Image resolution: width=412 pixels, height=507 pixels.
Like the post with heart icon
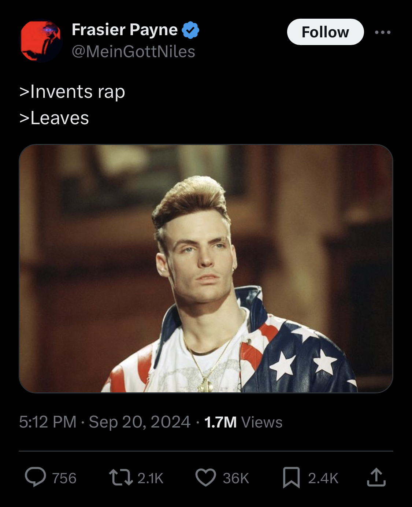tap(206, 478)
